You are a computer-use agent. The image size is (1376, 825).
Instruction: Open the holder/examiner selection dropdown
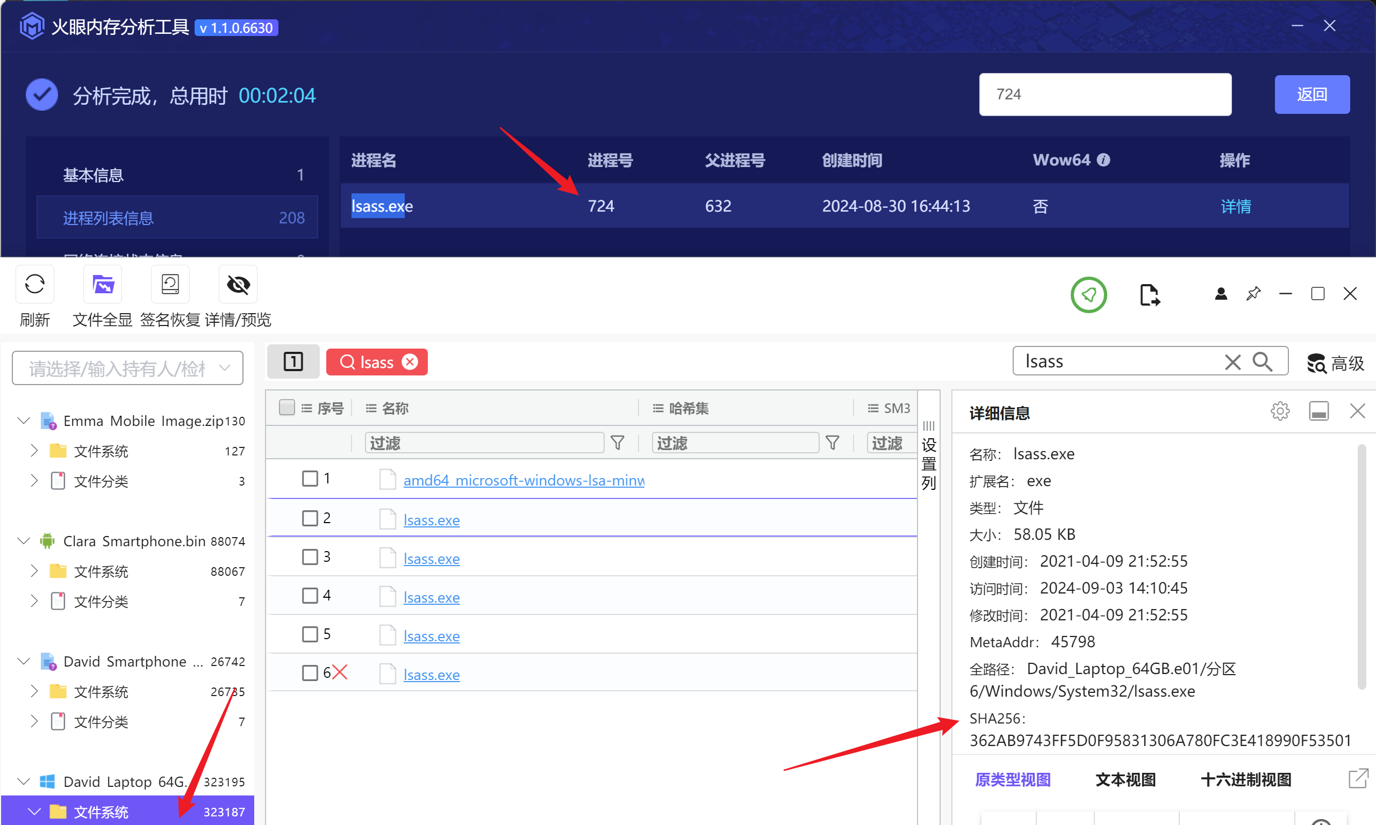tap(225, 368)
